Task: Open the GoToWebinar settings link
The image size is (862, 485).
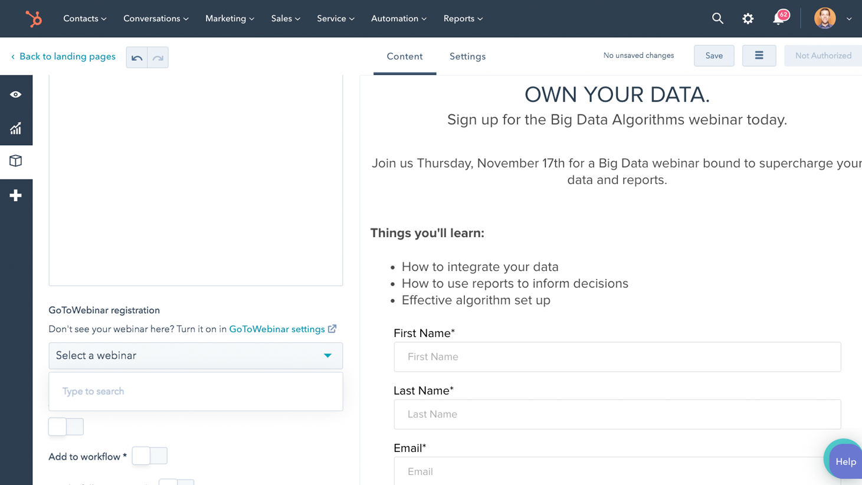Action: 277,329
